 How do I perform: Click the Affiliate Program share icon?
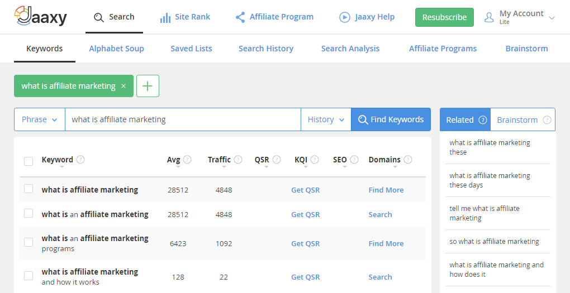[x=240, y=17]
